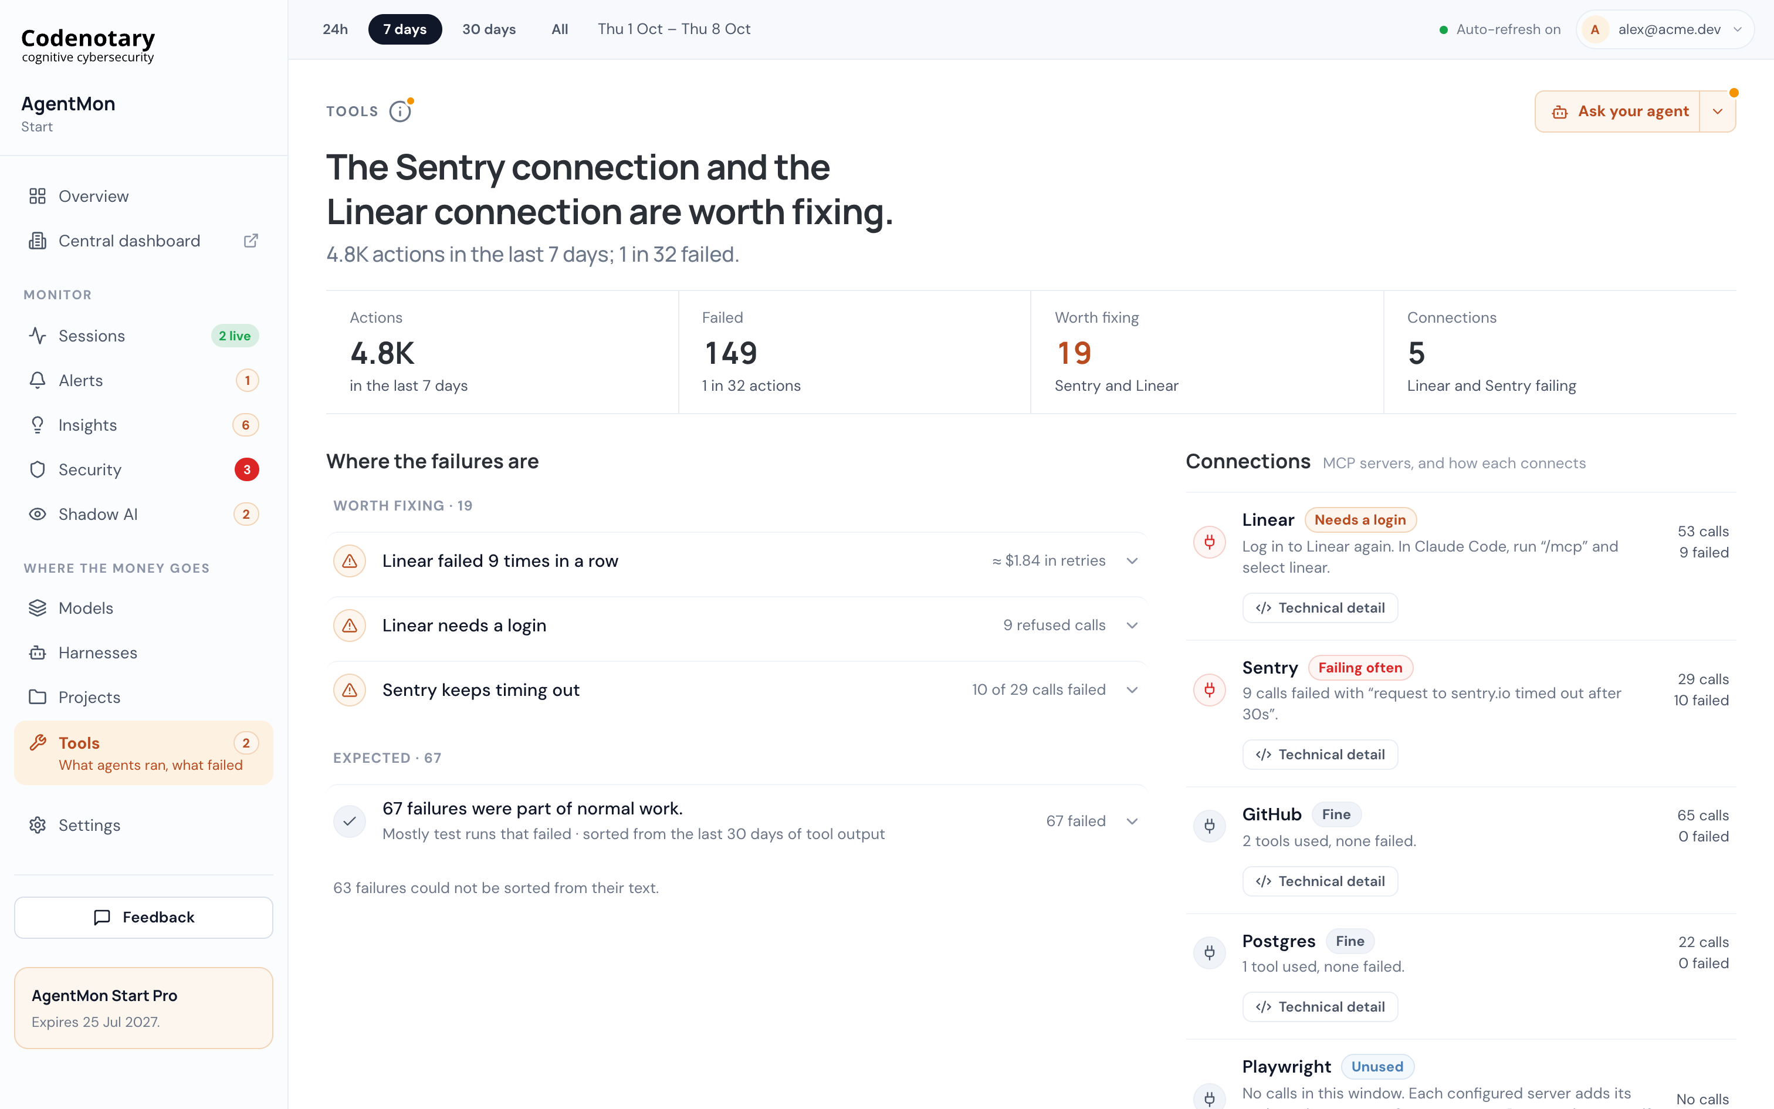Screen dimensions: 1774x1109
Task: Expand Linear failed 9 times in a row
Action: point(736,561)
